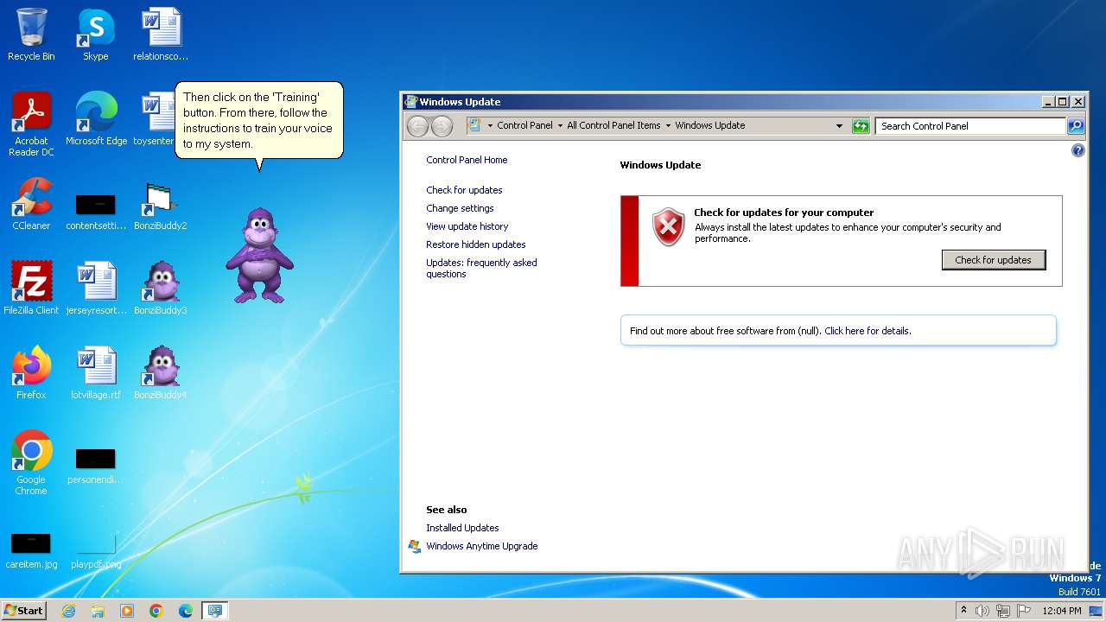Expand the Control Panel breadcrumb dropdown arrow
Viewport: 1106px width, 622px height.
click(x=490, y=126)
